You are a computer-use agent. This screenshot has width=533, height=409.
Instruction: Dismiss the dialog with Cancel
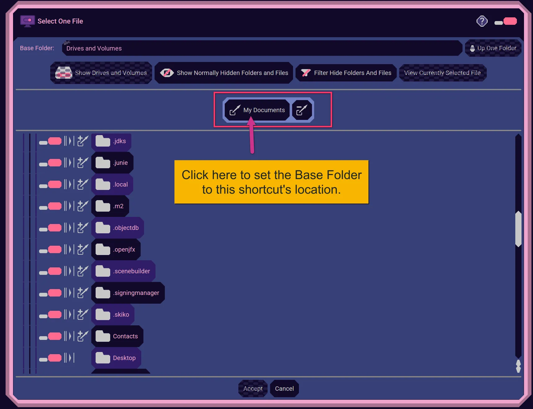coord(284,389)
